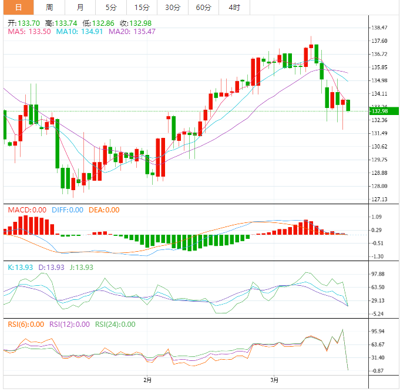Select the 60分 timeframe tab
Image resolution: width=400 pixels, height=392 pixels.
(x=204, y=8)
